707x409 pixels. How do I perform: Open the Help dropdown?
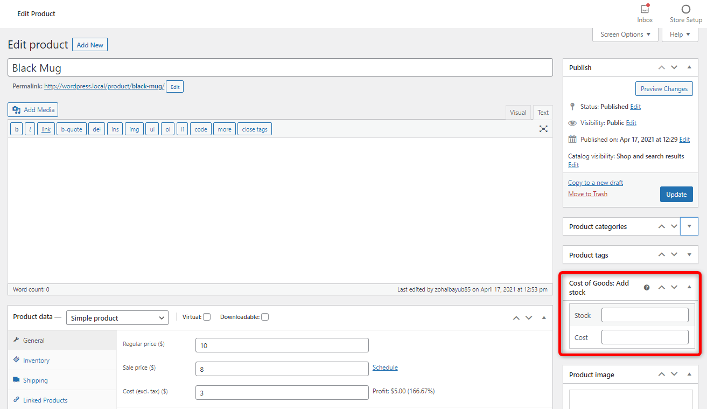680,34
